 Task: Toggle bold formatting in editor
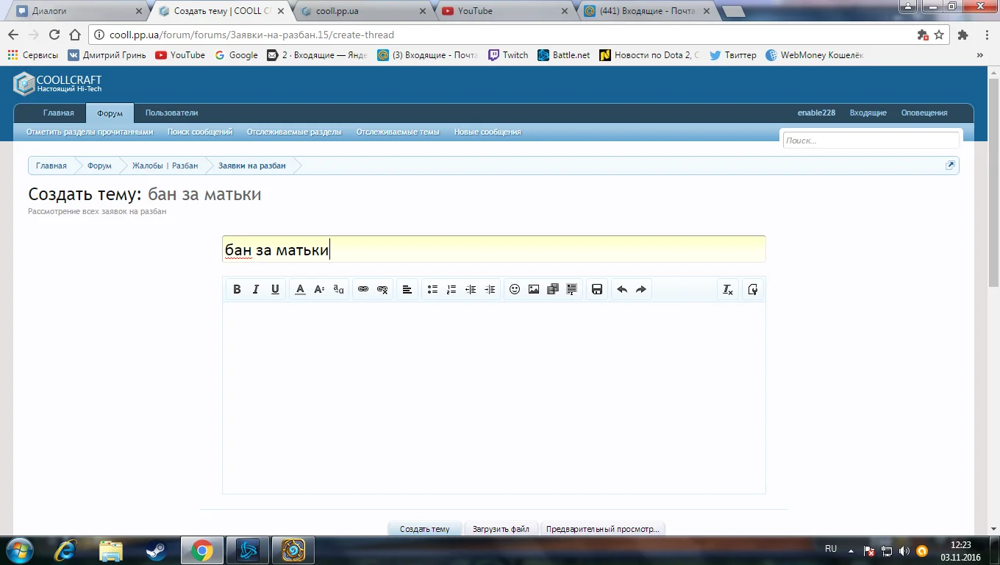click(237, 290)
